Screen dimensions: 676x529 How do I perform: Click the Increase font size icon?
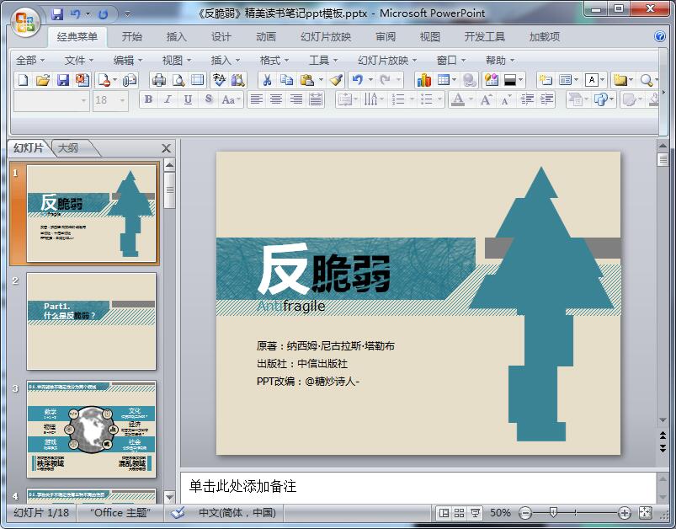[486, 100]
